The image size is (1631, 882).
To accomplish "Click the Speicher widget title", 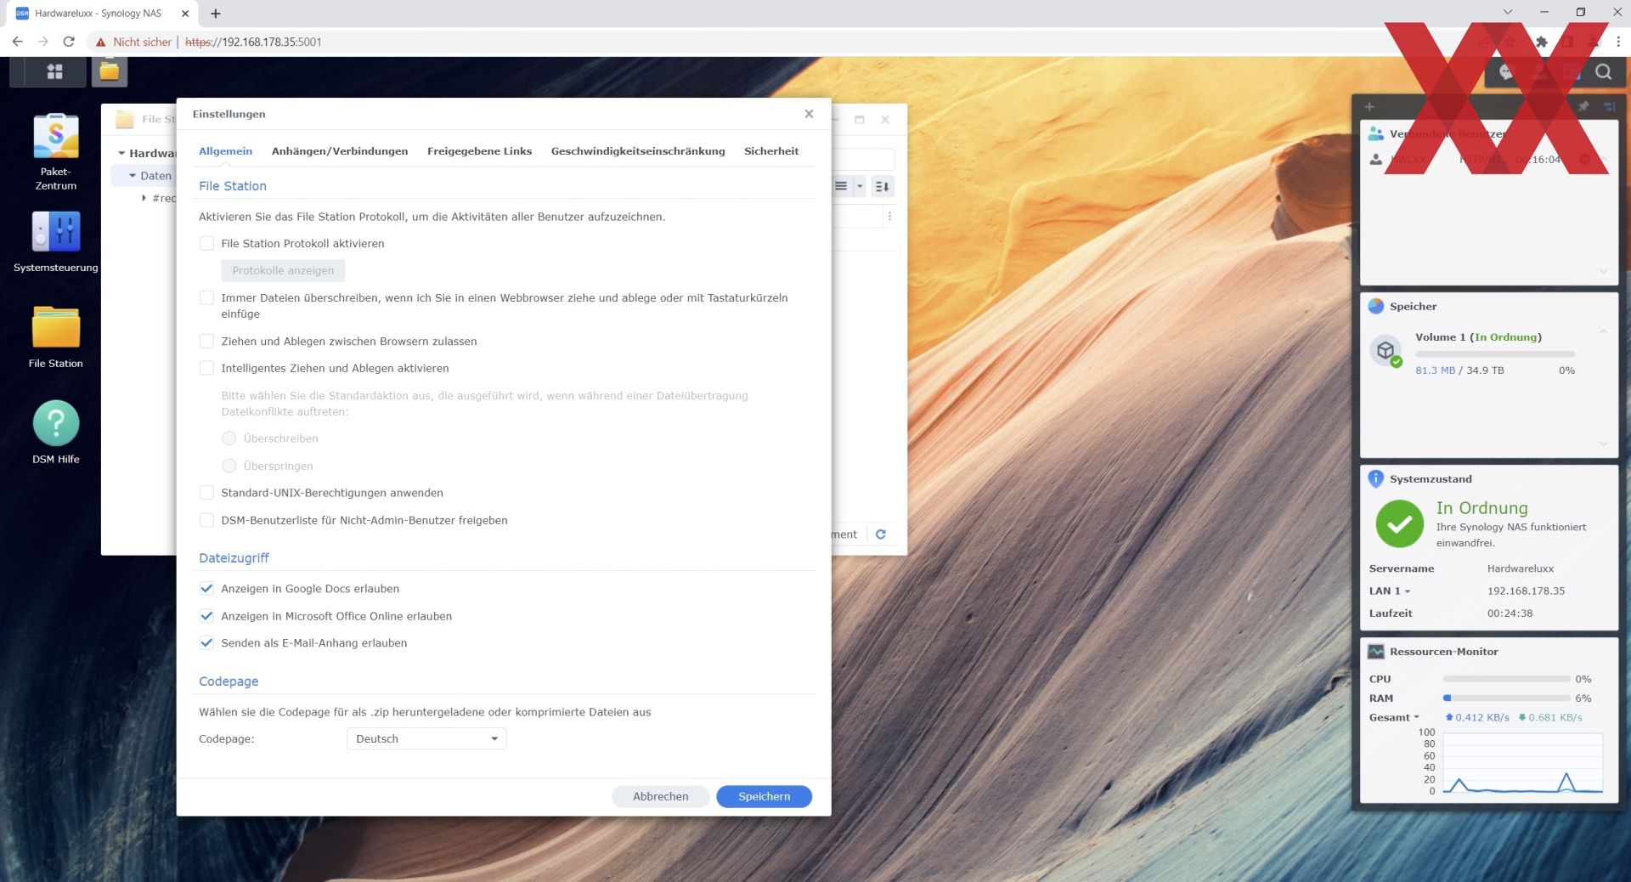I will [1413, 307].
